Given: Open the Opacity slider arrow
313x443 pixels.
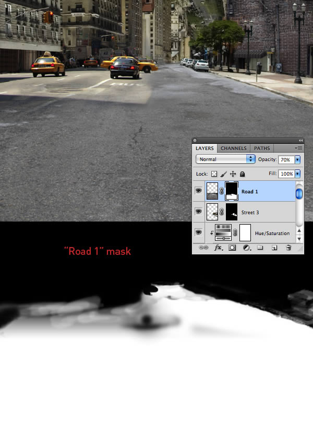Looking at the screenshot, I should [x=297, y=159].
